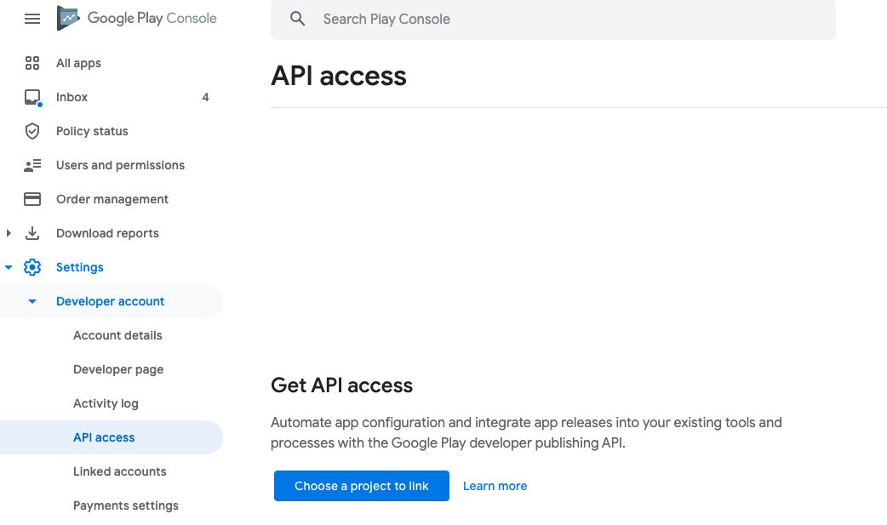The height and width of the screenshot is (525, 887).
Task: Switch to the Activity log page
Action: coord(106,403)
